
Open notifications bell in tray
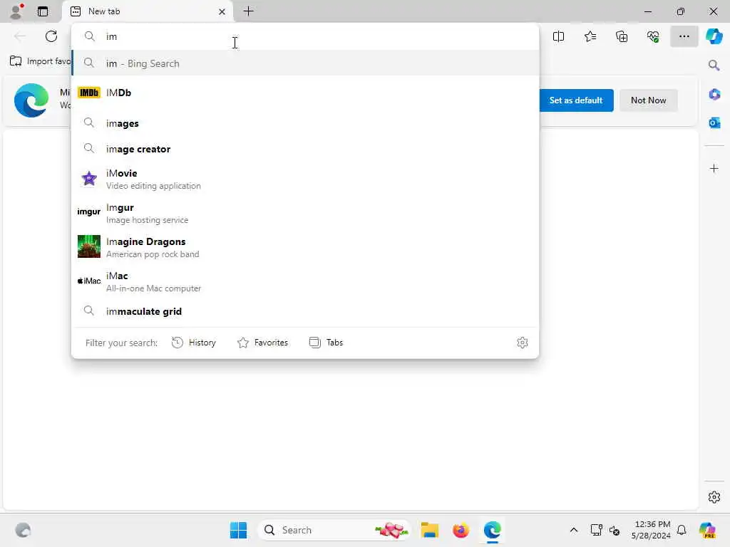pyautogui.click(x=682, y=530)
